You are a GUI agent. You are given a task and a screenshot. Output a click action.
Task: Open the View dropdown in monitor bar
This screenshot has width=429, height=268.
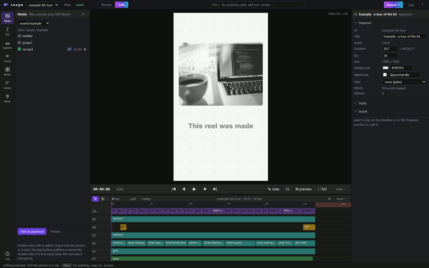click(341, 189)
